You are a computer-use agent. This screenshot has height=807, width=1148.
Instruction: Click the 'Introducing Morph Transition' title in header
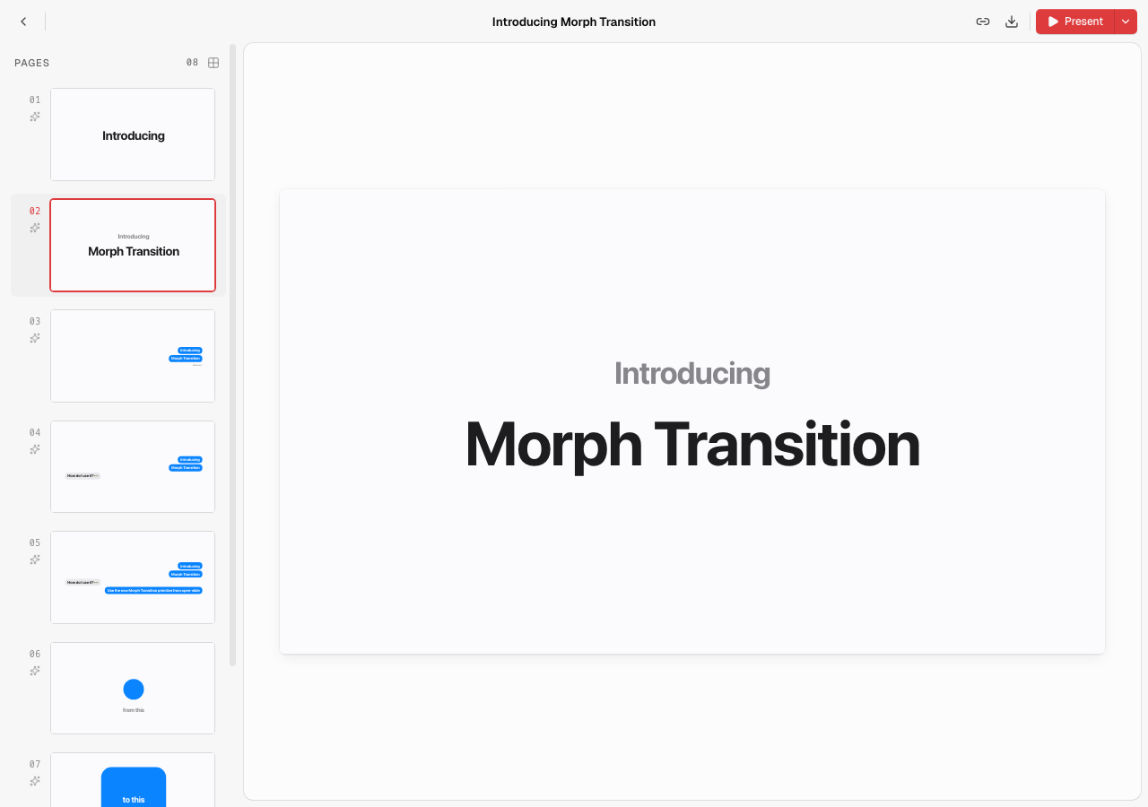pyautogui.click(x=574, y=22)
